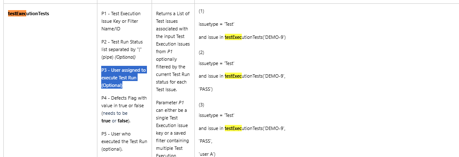Click the example label (3)
The height and width of the screenshot is (157, 459).
[202, 105]
